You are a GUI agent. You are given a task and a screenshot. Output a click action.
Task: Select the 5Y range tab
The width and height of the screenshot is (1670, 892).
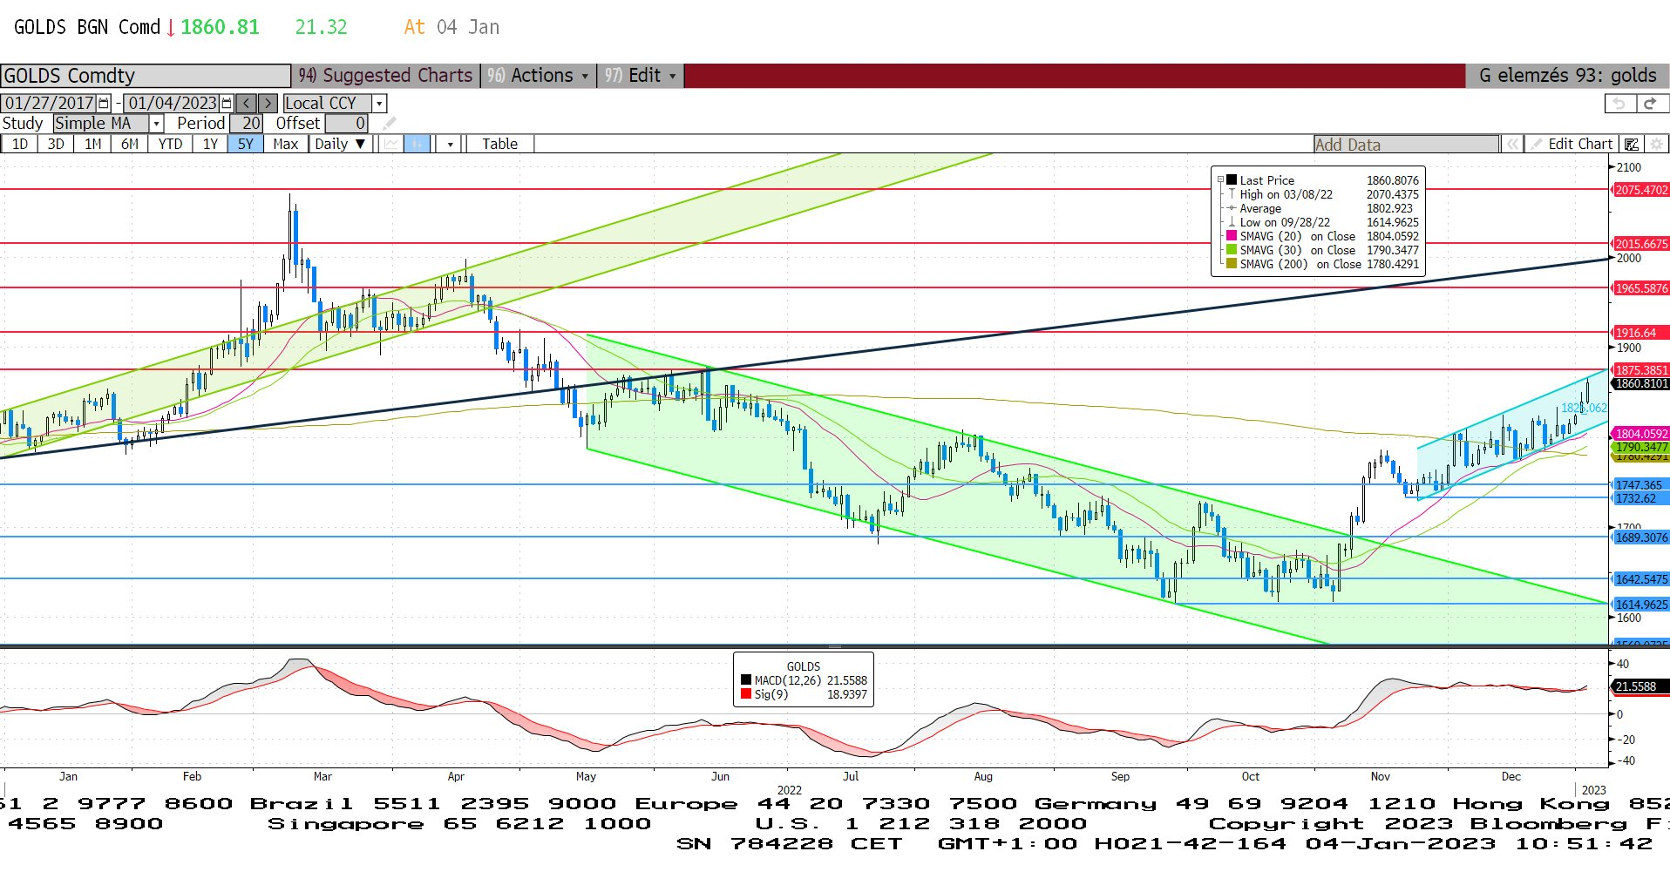(246, 144)
